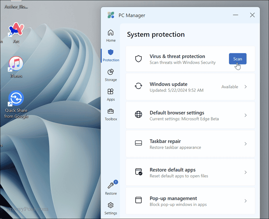Open the Toolbox briefcase sidebar icon

click(x=111, y=111)
